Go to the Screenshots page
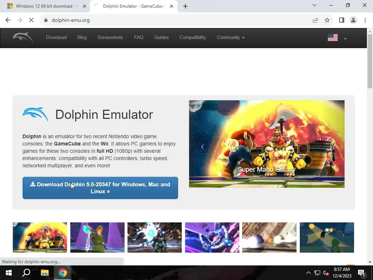Viewport: 373px width, 280px height. tap(110, 38)
